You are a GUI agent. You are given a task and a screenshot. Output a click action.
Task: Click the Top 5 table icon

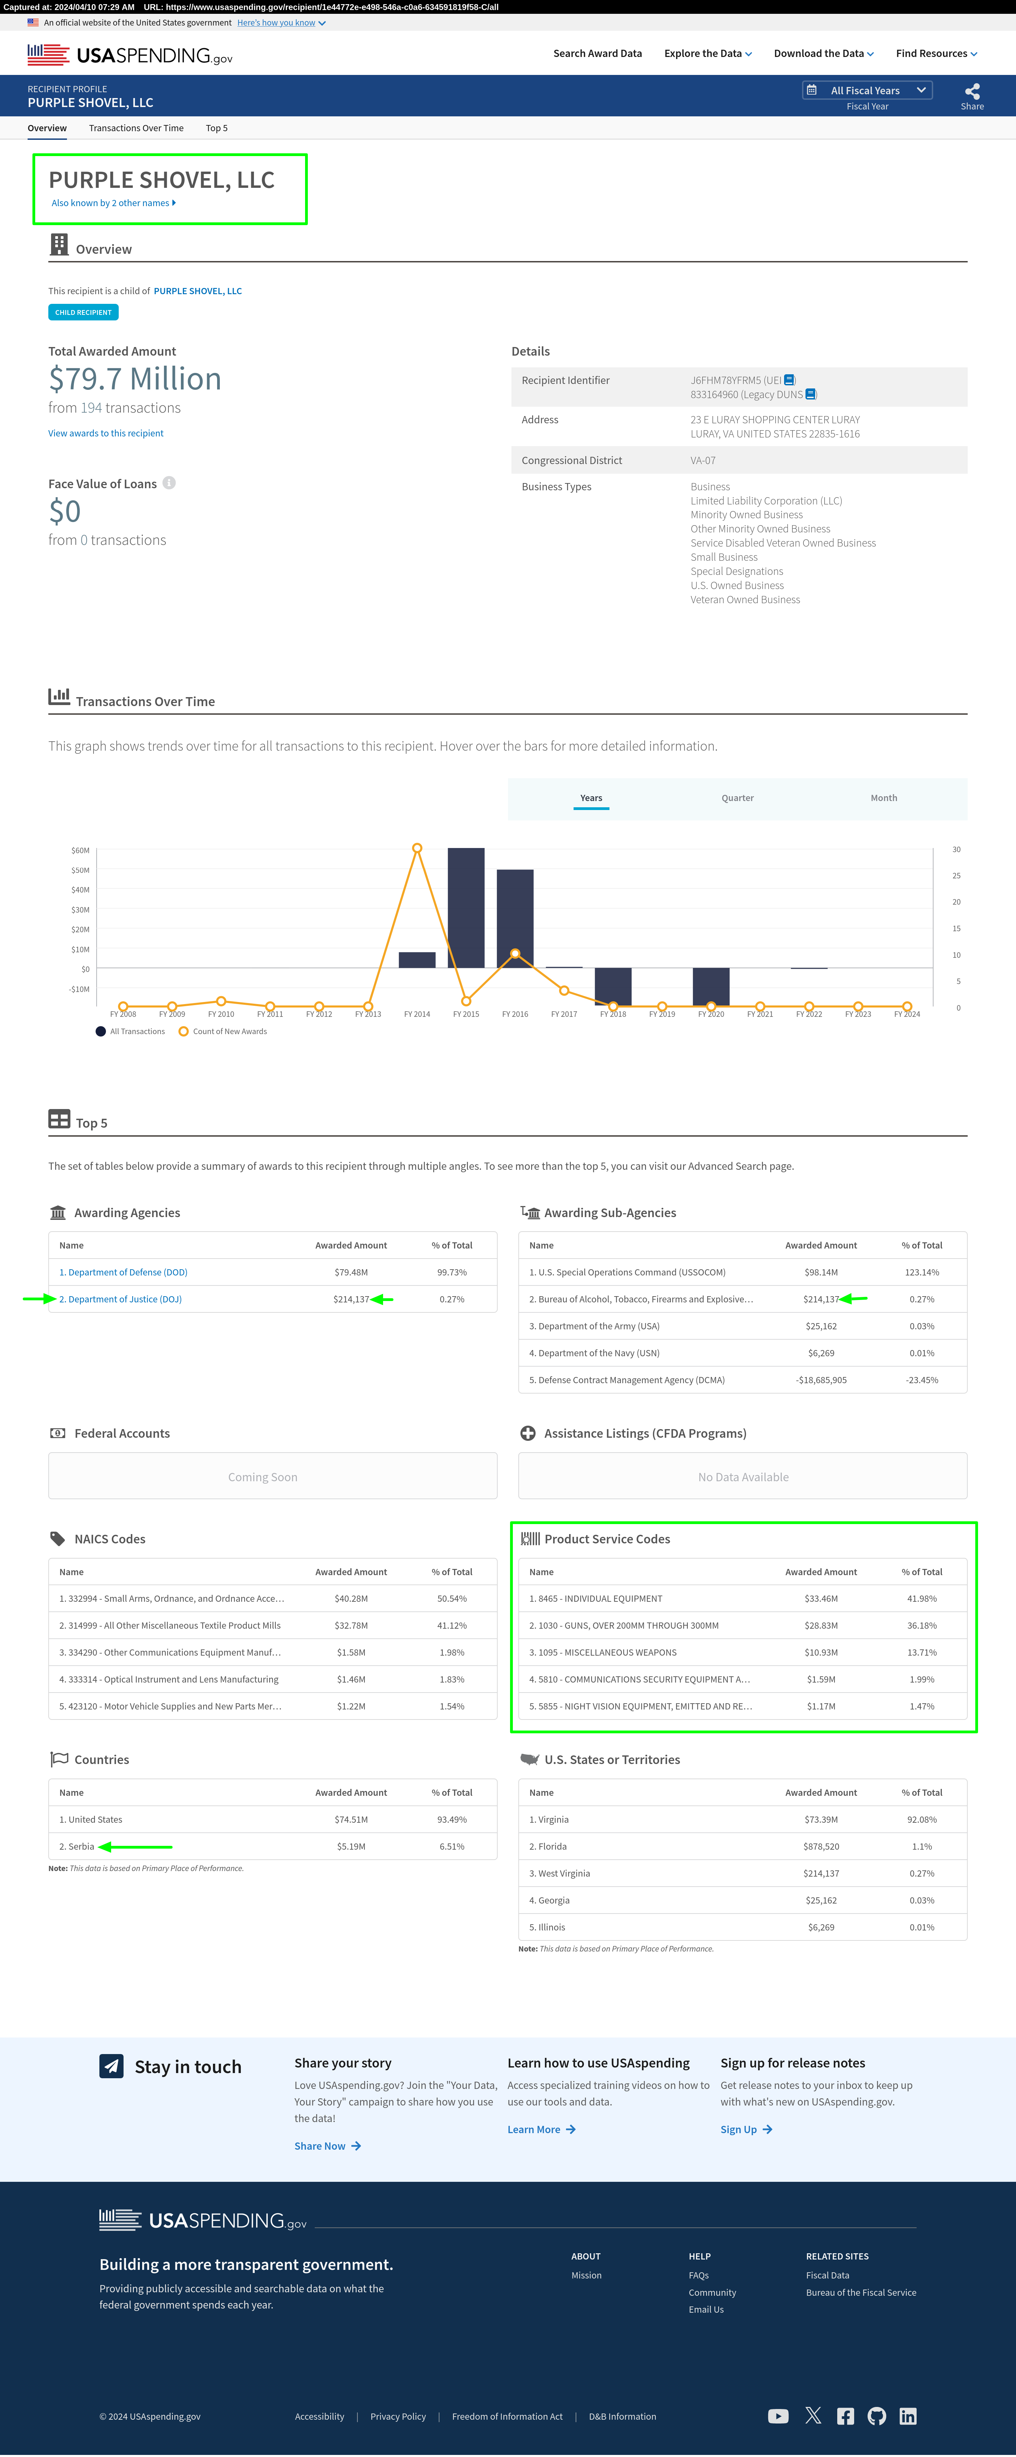point(59,1119)
